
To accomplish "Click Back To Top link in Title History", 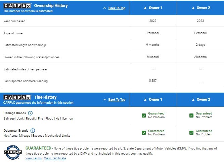I will tap(117, 100).
